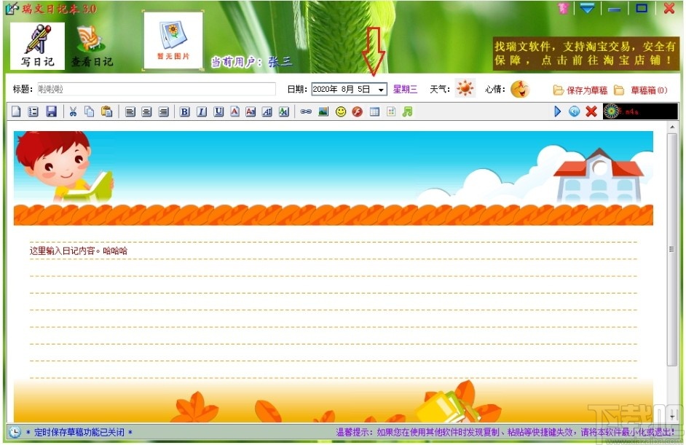The width and height of the screenshot is (686, 445).
Task: Toggle italic formatting
Action: 201,112
